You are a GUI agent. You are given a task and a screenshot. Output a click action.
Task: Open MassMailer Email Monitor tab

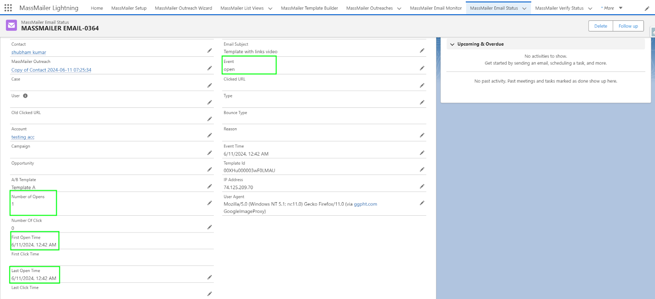coord(436,8)
